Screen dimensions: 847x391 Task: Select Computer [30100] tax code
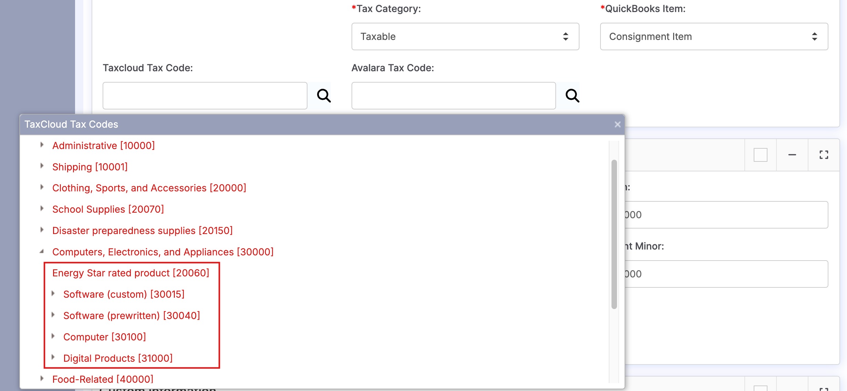104,337
